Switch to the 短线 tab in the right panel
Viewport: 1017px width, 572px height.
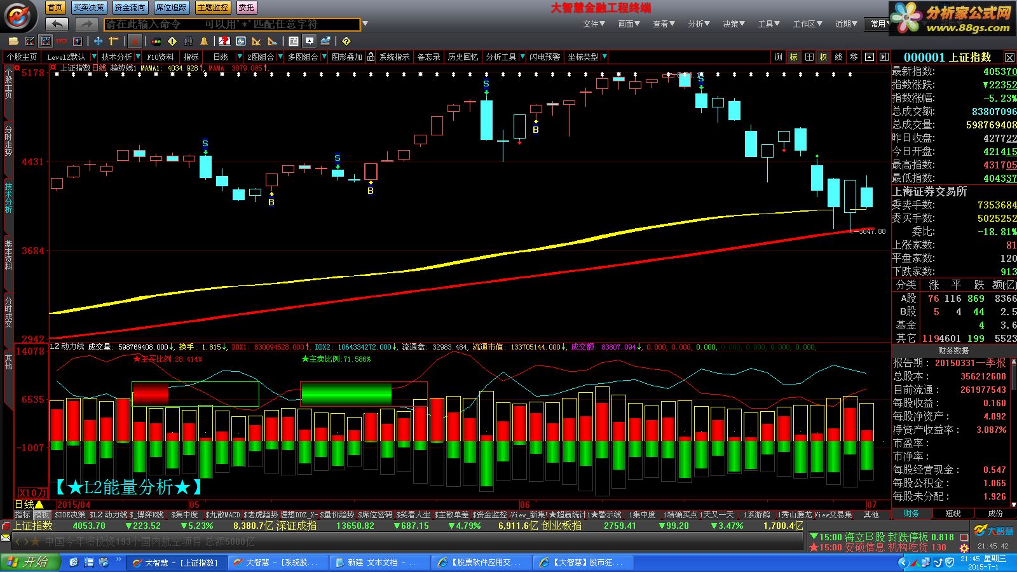[x=953, y=514]
